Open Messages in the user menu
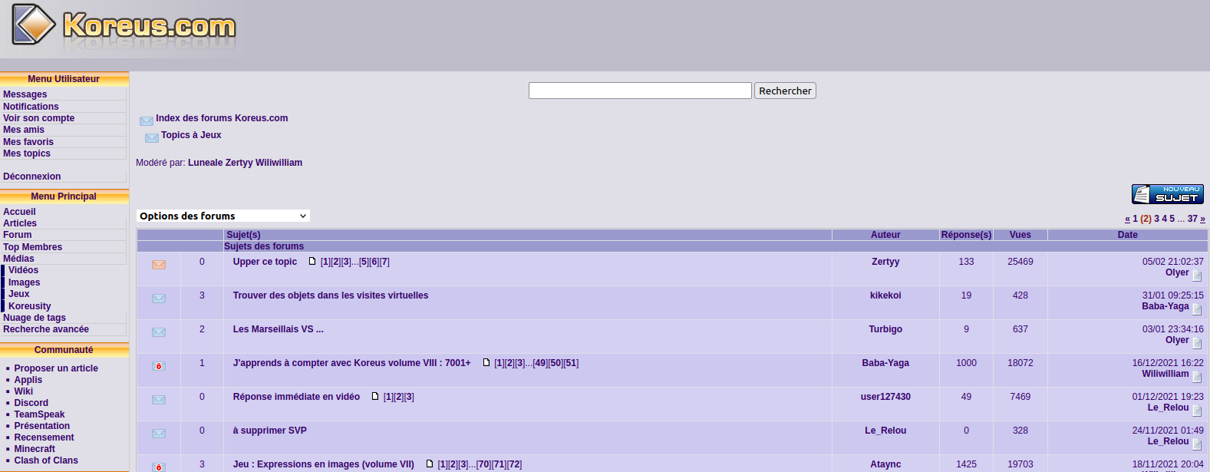Viewport: 1210px width, 472px height. click(x=25, y=94)
